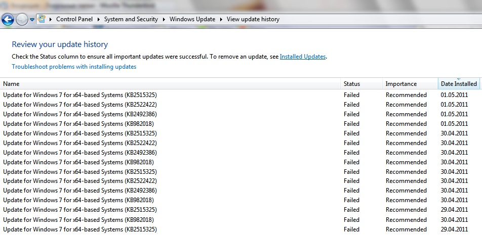Sort by the Importance column header
Screen dimensions: 482x235
point(410,84)
